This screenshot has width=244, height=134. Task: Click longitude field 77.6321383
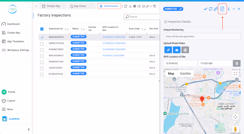coord(215,63)
